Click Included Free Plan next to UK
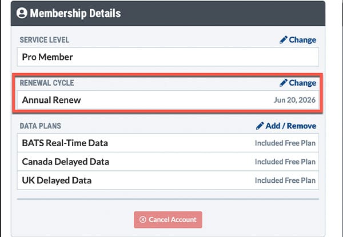The image size is (343, 237). (285, 180)
